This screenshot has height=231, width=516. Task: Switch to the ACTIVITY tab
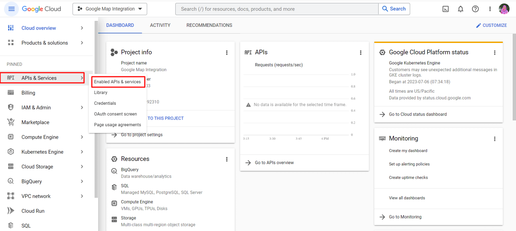click(160, 25)
